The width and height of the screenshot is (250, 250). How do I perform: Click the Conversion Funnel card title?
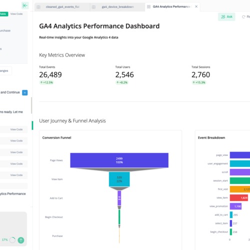(56, 137)
